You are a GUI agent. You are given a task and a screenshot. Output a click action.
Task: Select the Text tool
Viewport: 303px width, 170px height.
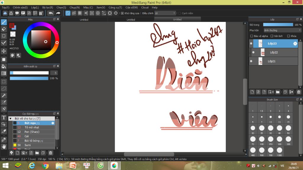point(4,117)
